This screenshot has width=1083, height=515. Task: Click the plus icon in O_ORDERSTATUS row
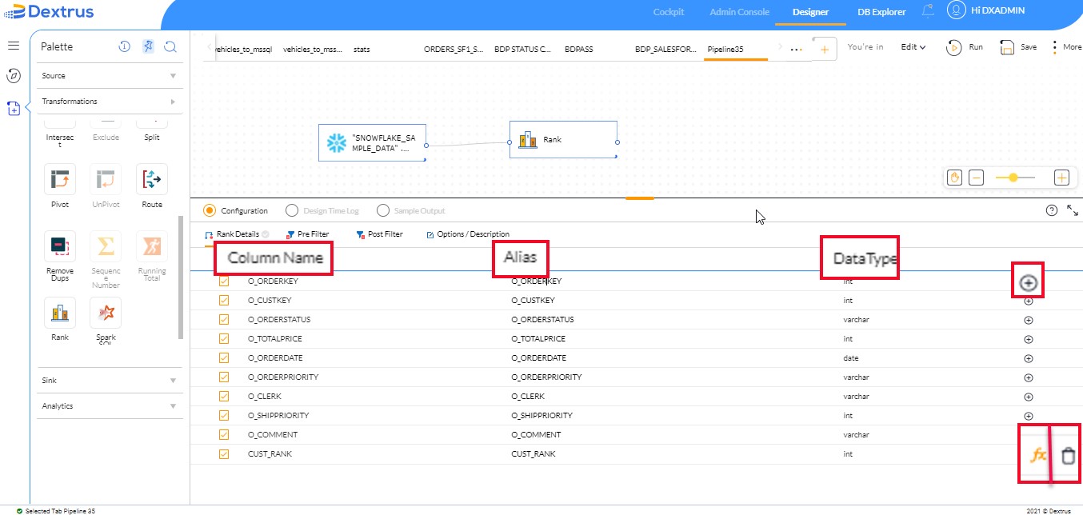[x=1029, y=320]
